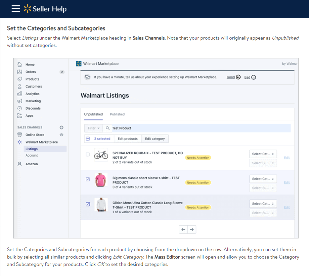This screenshot has width=309, height=276.
Task: Click the Discounts percent badge icon
Action: click(19, 108)
